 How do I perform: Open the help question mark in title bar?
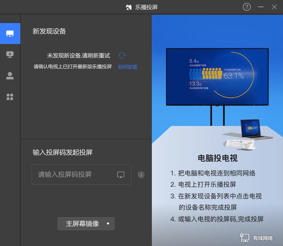click(246, 7)
